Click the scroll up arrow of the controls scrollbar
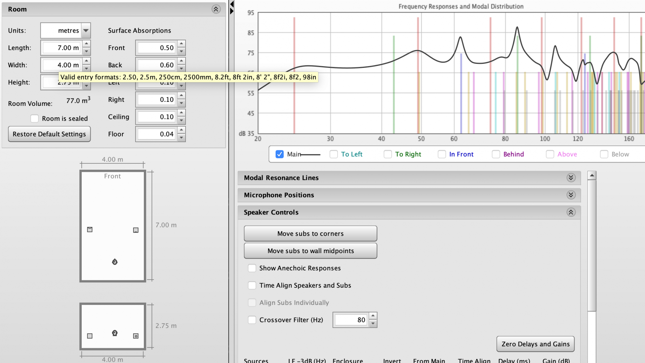Screen dimensions: 645x363 592,175
